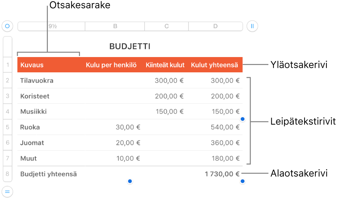The height and width of the screenshot is (200, 338).
Task: Click the add columns handle icon
Action: click(x=252, y=26)
